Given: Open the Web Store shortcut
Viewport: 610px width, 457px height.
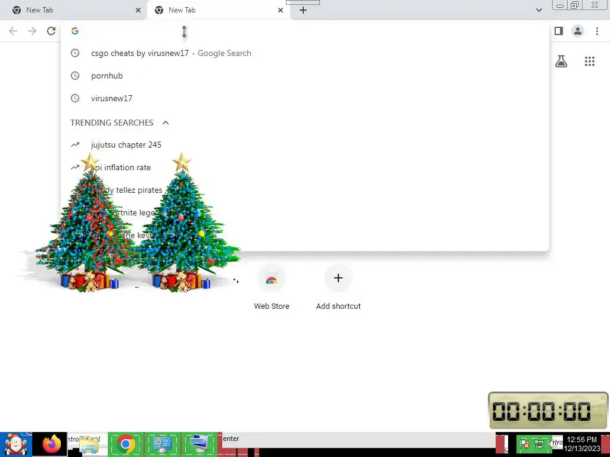Looking at the screenshot, I should click(272, 287).
